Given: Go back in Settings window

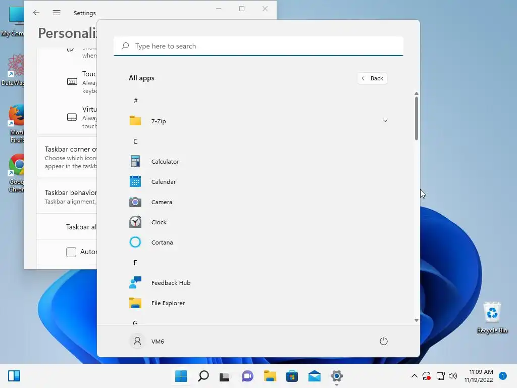Looking at the screenshot, I should click(36, 13).
